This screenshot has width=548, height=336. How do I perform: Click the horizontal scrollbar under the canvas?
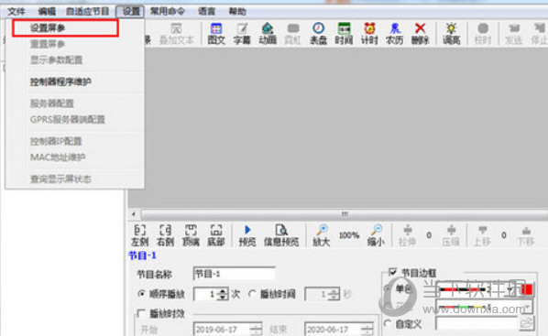tap(345, 213)
